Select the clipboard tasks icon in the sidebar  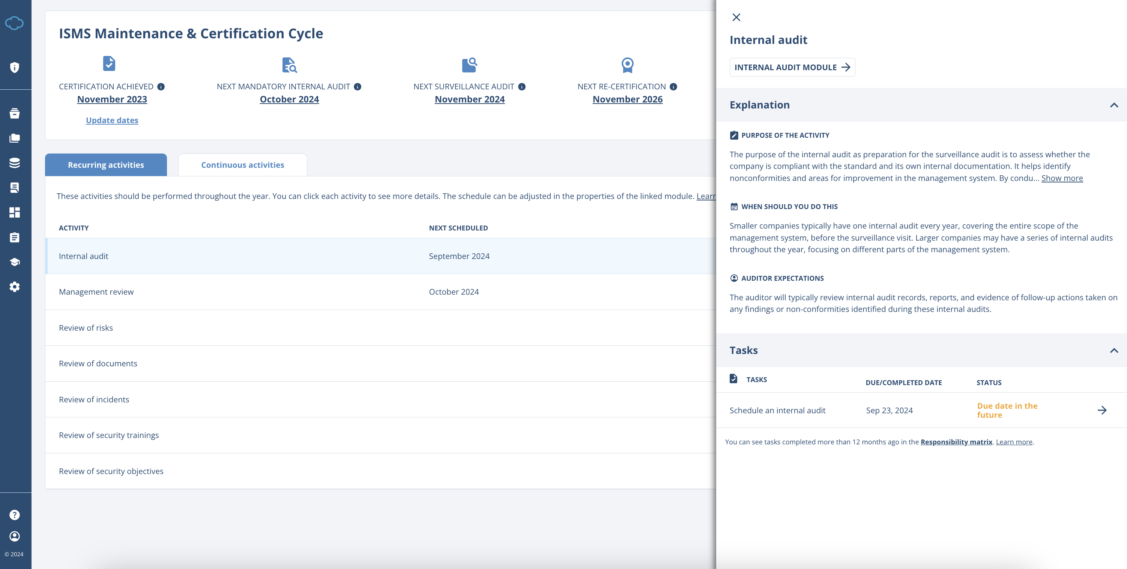(15, 237)
